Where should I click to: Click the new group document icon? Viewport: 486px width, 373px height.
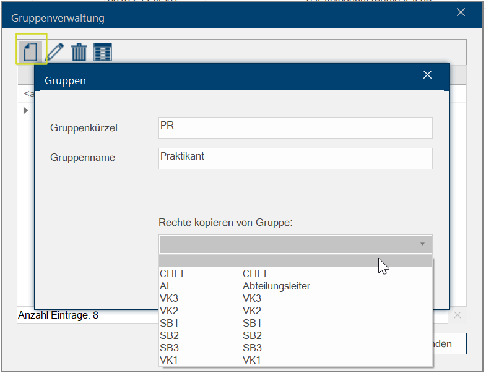(30, 51)
